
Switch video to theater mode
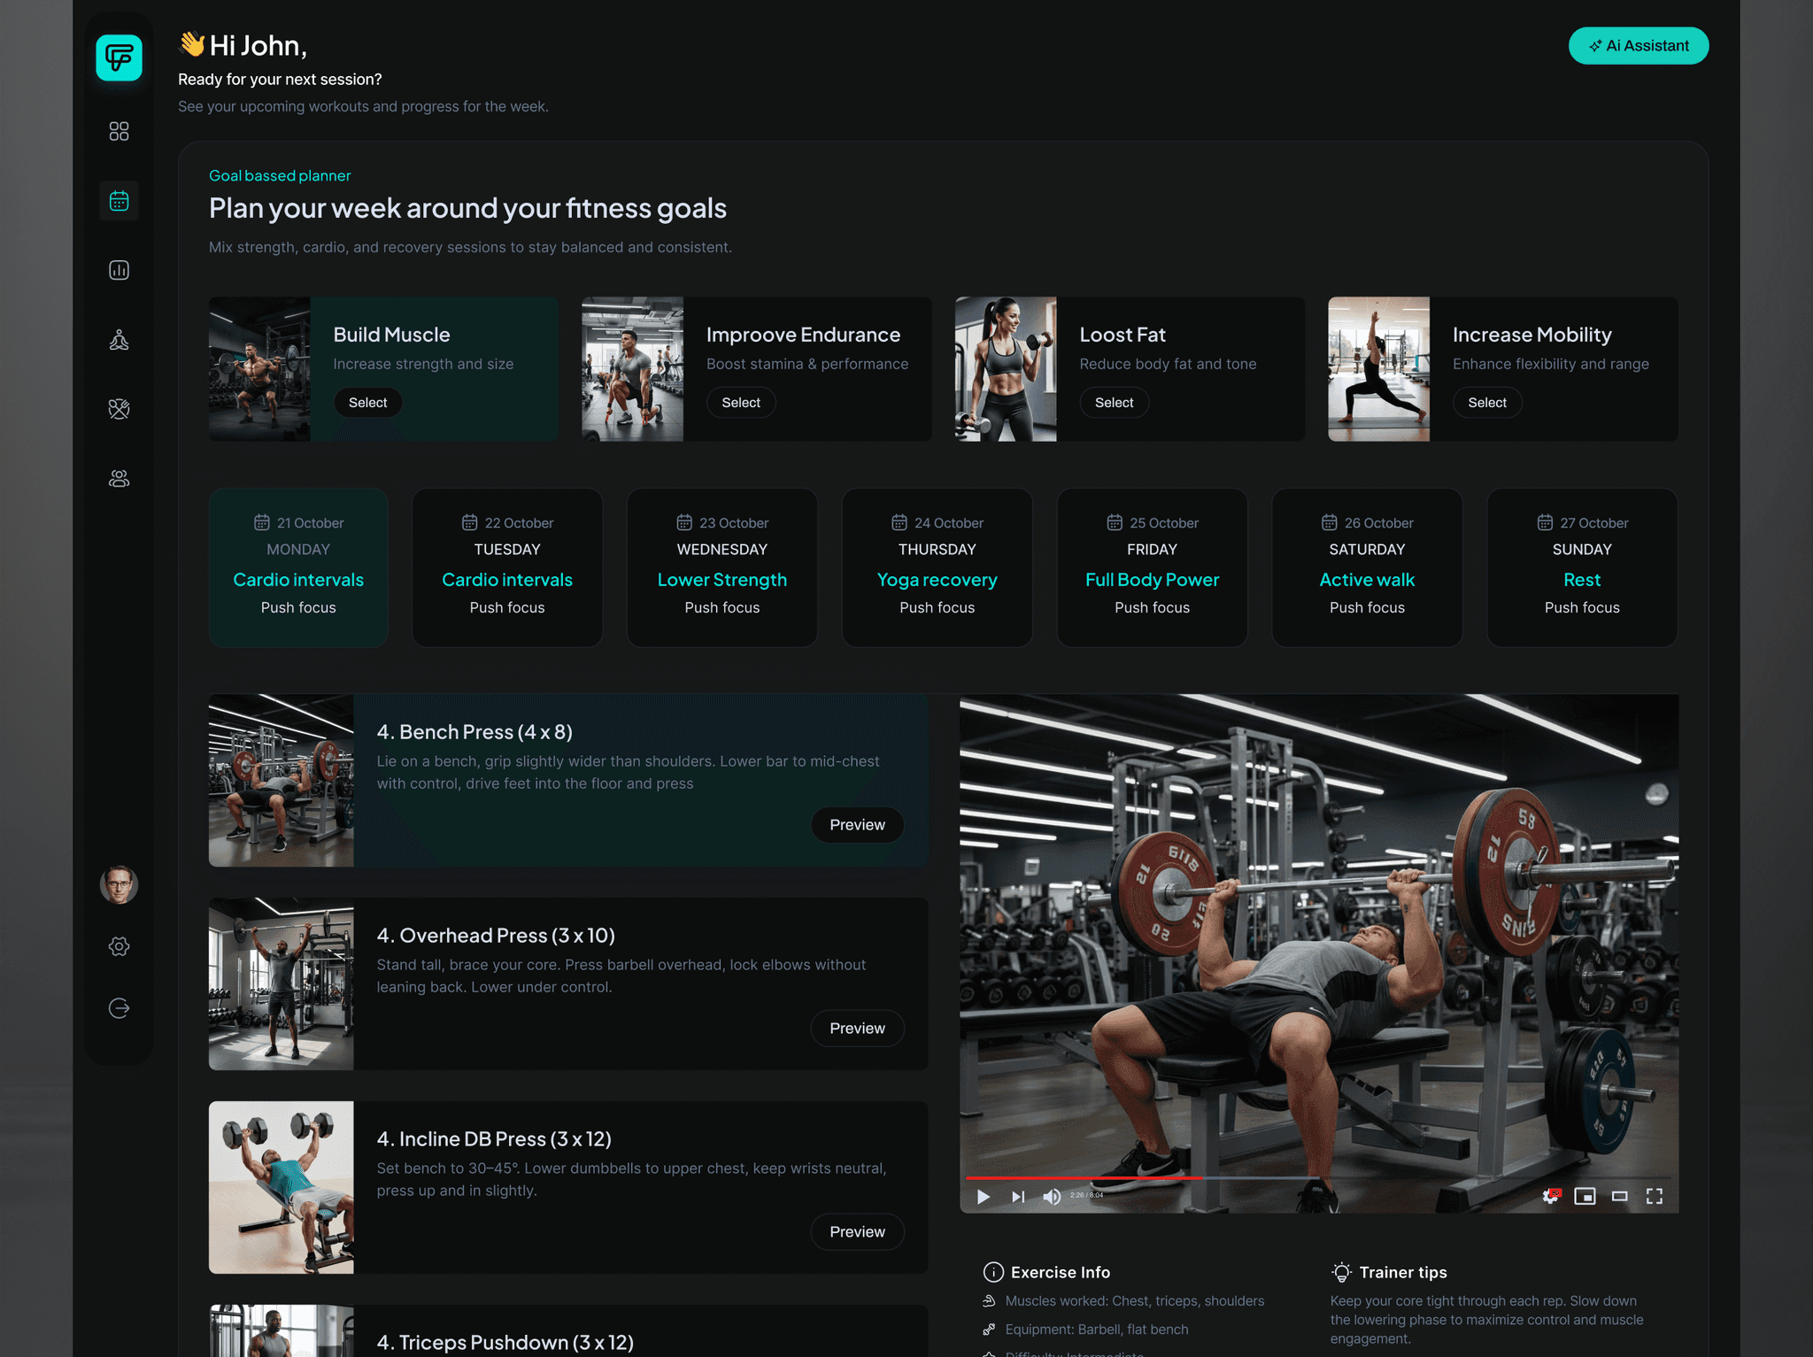click(1619, 1197)
